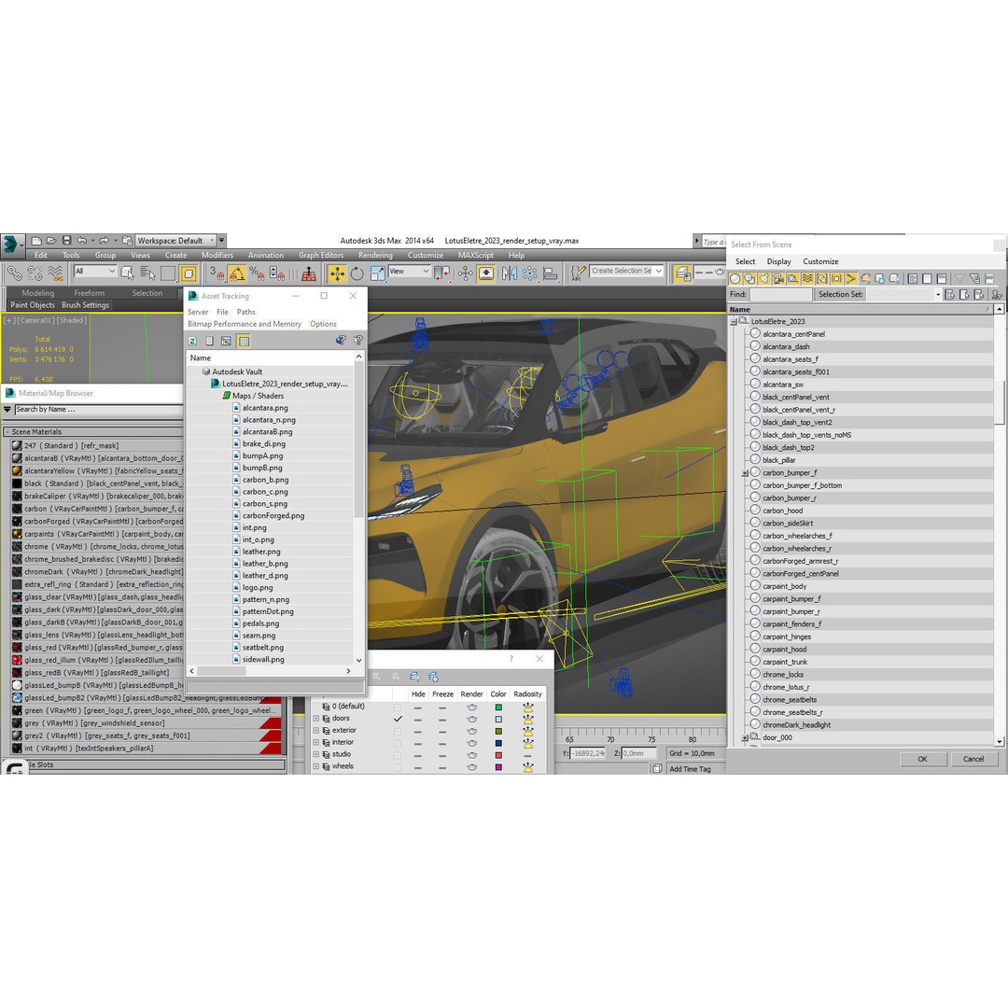The height and width of the screenshot is (1008, 1008).
Task: Click the Brush Settings button
Action: point(86,305)
